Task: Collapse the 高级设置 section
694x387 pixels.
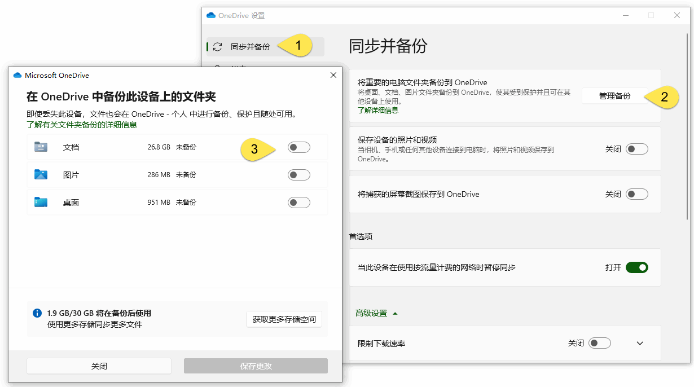Action: coord(376,313)
